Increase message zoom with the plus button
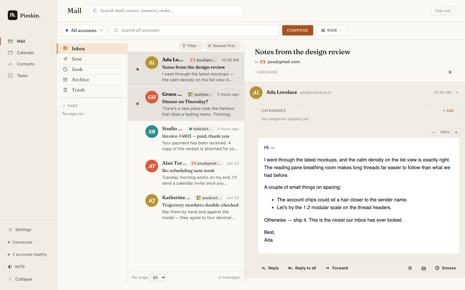Viewport: 465px width, 290px height. pyautogui.click(x=456, y=132)
